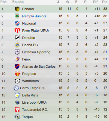Click the Tacuarembó F.C. crest icon
The height and width of the screenshot is (121, 109).
(17, 110)
